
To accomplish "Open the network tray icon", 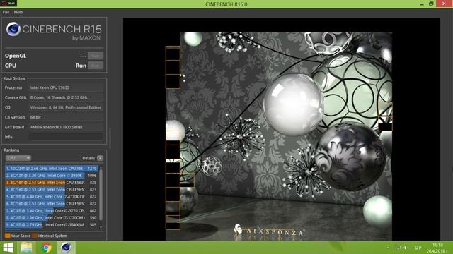I will click(398, 248).
